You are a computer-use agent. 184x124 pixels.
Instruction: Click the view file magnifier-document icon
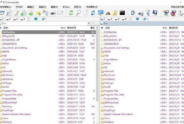tap(9, 13)
